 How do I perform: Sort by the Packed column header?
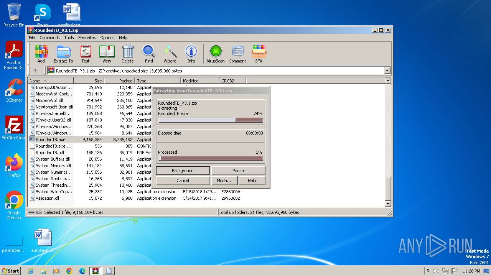pos(119,81)
